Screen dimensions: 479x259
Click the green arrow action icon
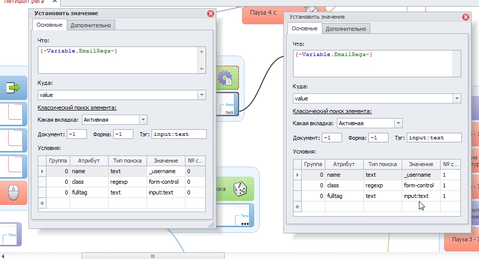click(x=13, y=88)
